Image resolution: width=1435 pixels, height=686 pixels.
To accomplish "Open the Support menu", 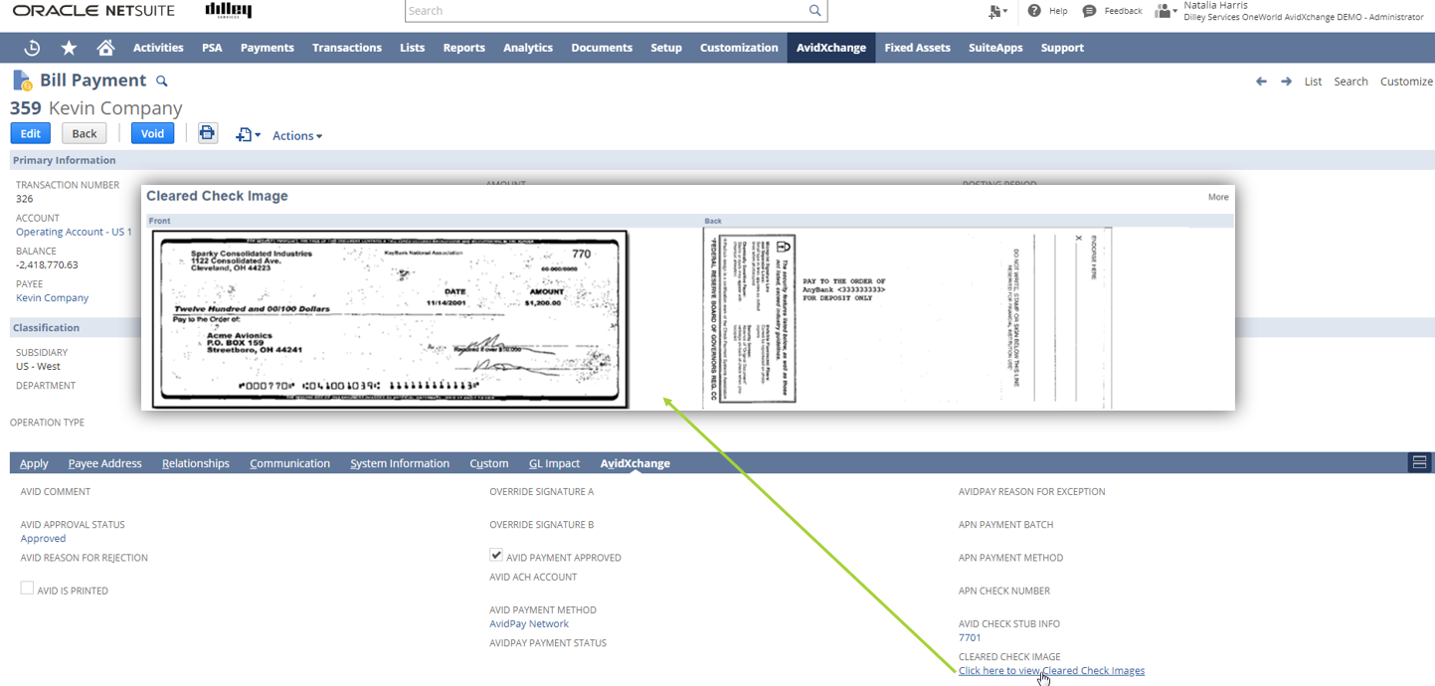I will coord(1062,48).
